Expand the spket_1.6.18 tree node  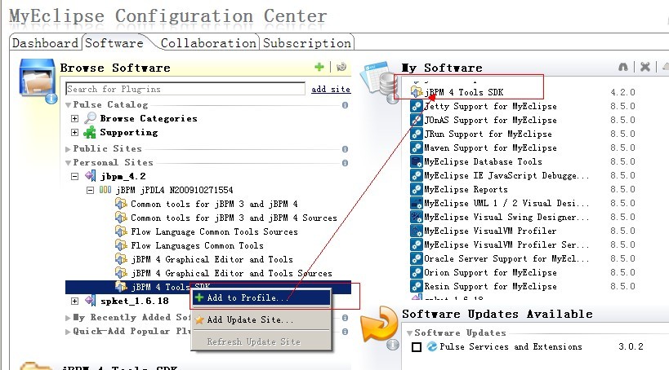pos(74,301)
